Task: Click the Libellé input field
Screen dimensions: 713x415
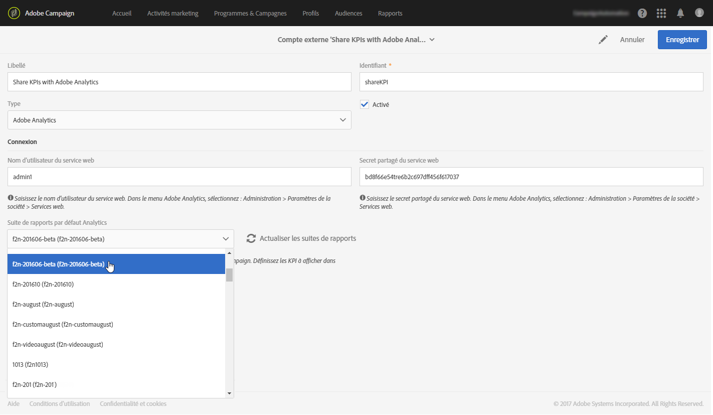Action: coord(180,82)
